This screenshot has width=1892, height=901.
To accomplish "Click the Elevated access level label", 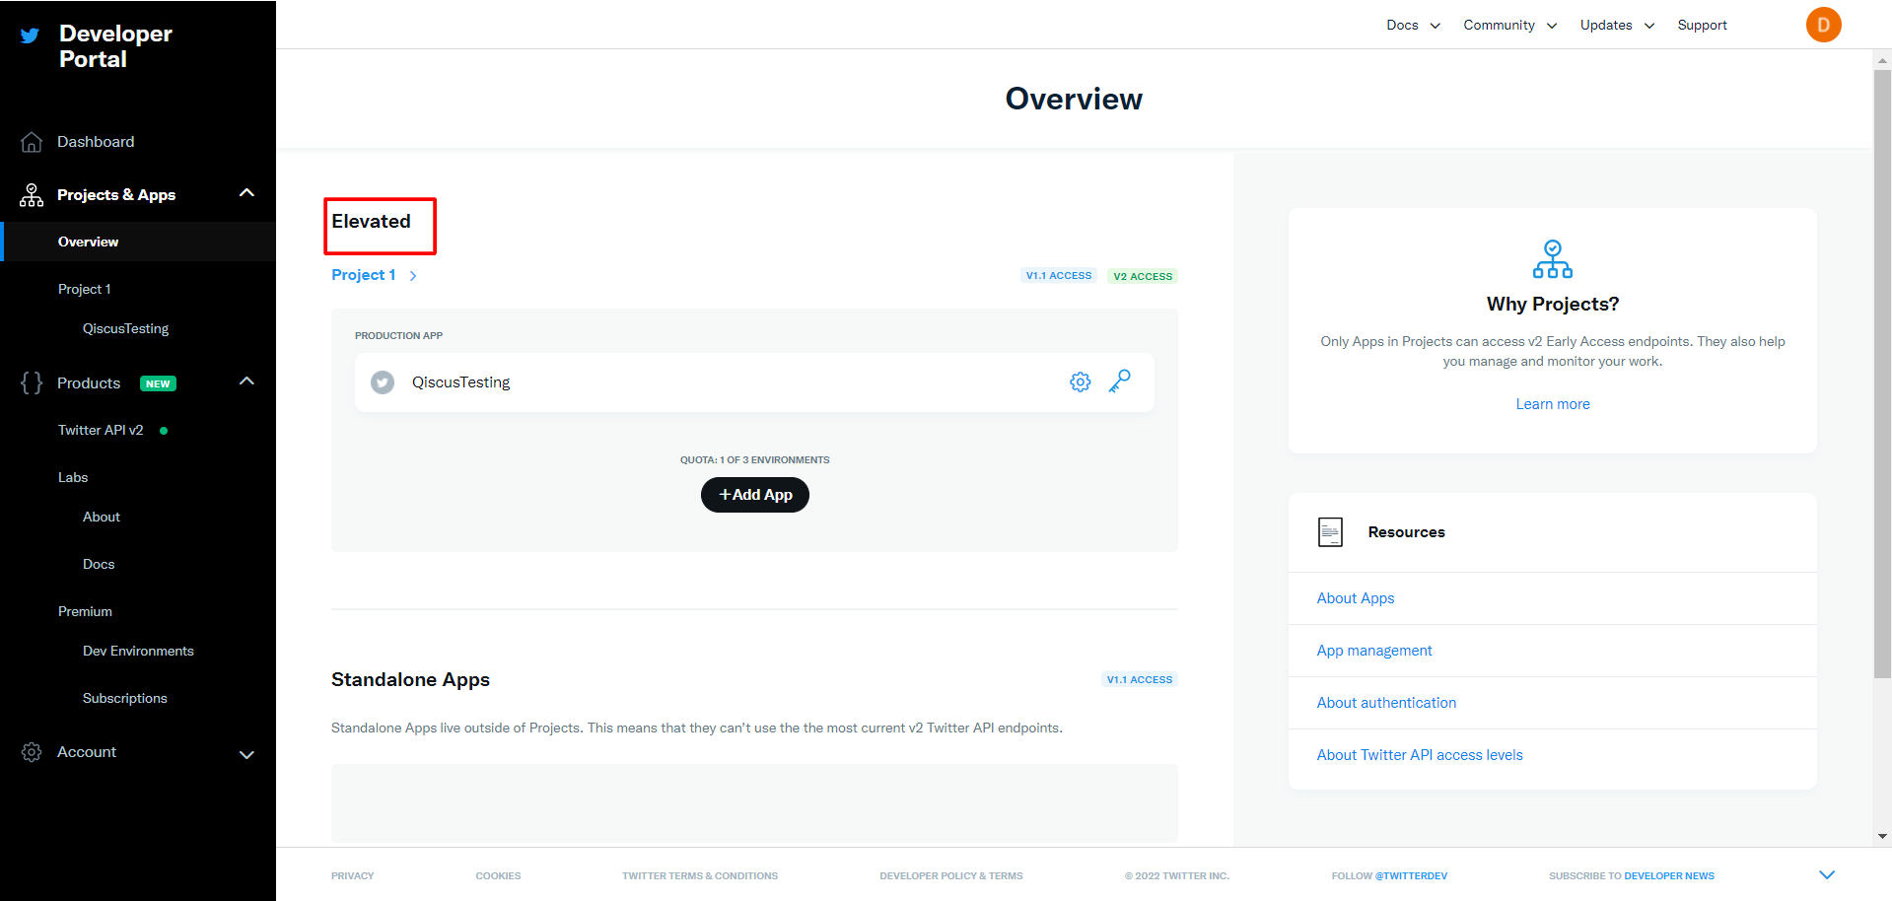I will coord(371,222).
